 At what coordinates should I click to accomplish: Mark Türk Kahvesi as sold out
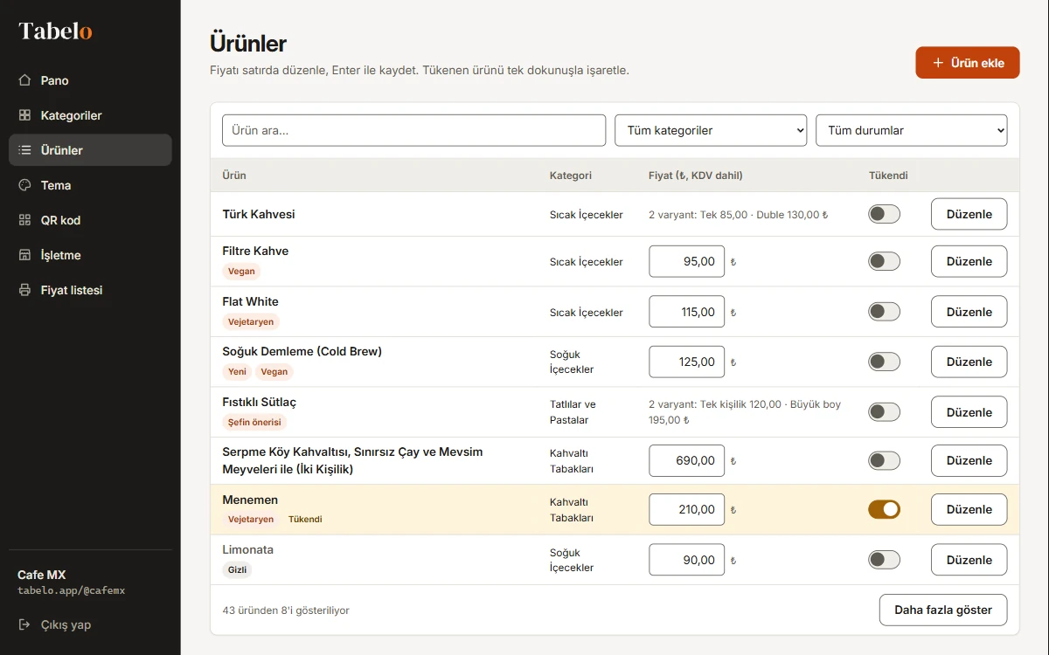[x=884, y=214]
